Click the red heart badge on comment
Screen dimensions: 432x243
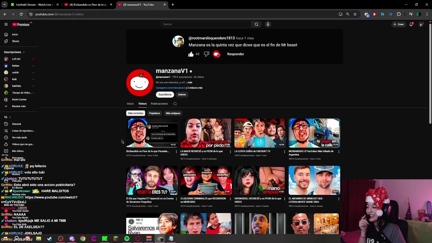pos(217,54)
